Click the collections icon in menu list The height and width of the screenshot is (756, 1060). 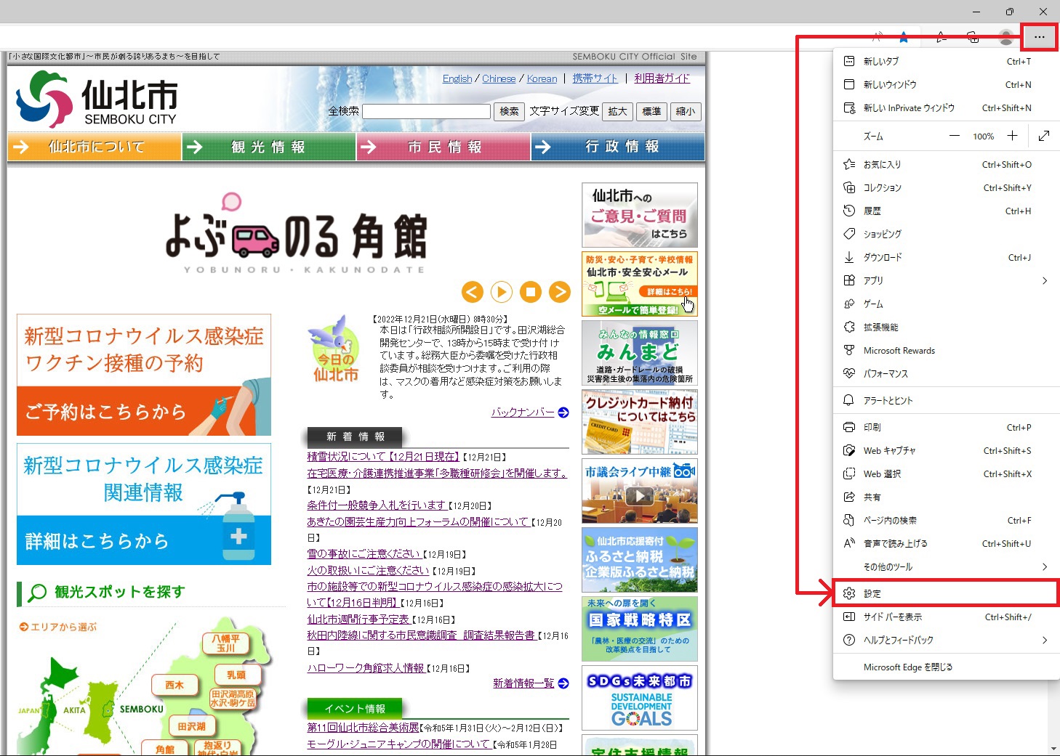[x=848, y=187]
